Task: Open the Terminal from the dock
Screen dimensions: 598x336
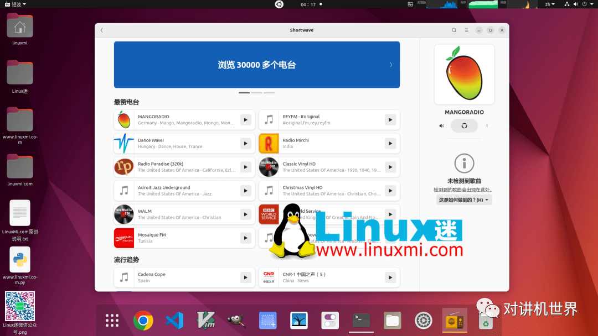Action: (x=361, y=321)
